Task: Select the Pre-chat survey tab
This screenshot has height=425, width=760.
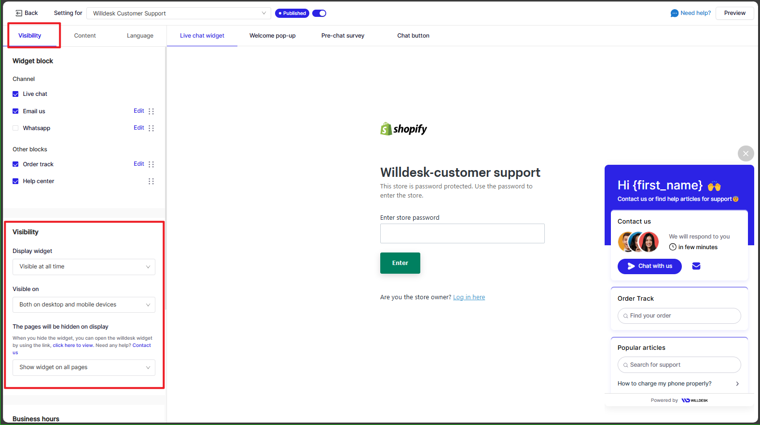Action: [343, 36]
